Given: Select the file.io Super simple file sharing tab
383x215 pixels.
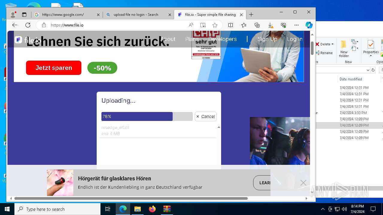Looking at the screenshot, I should (210, 14).
